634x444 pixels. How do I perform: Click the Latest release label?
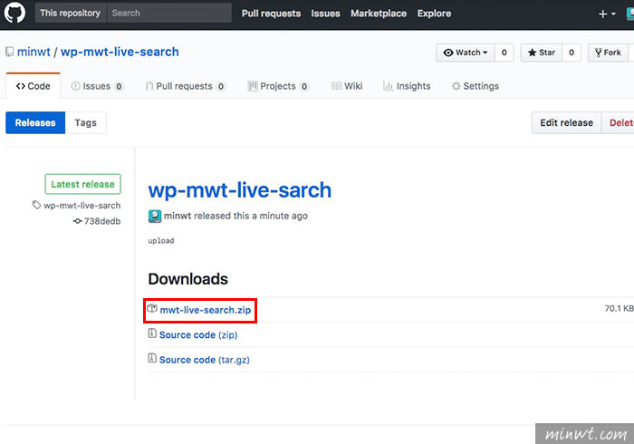(x=83, y=184)
